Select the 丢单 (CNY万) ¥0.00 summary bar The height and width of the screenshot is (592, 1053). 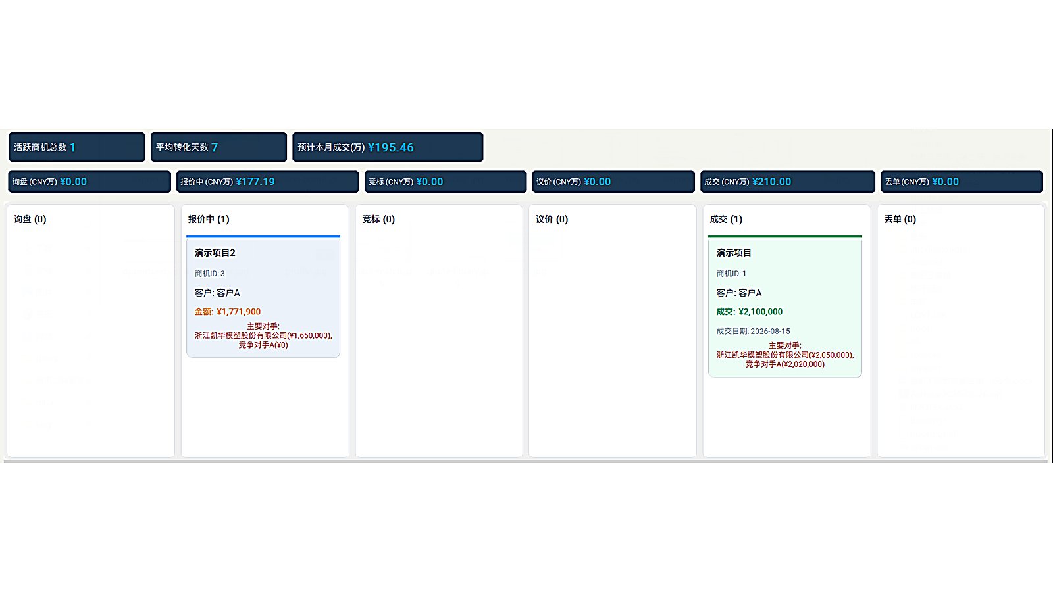click(x=962, y=182)
